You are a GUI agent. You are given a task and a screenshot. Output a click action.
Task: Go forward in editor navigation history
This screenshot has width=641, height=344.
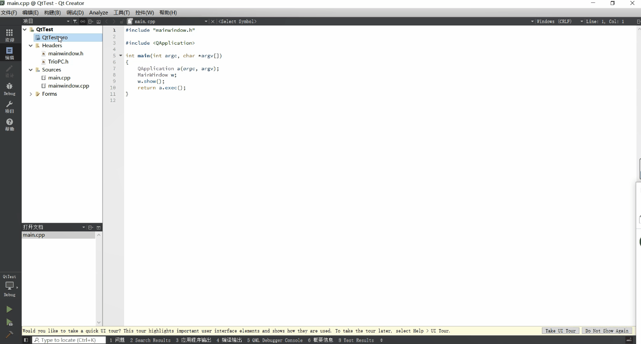(115, 21)
